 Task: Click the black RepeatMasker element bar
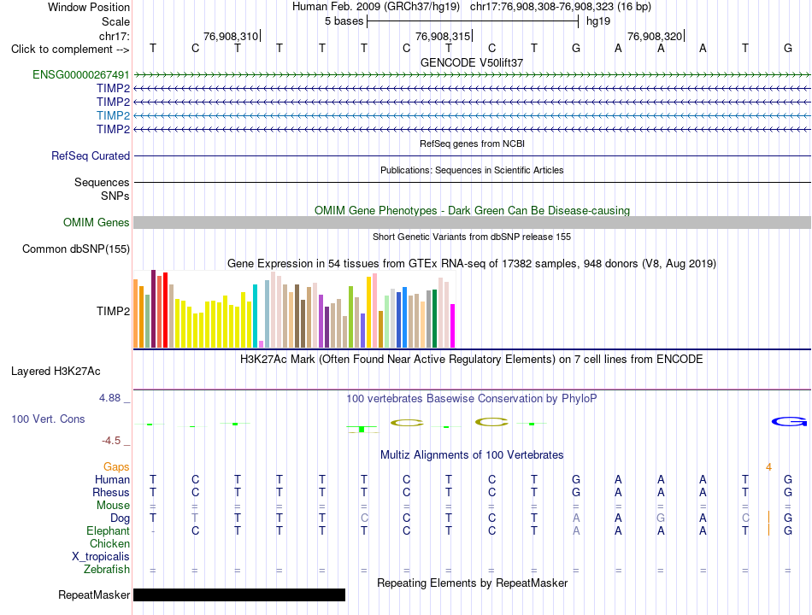[x=239, y=594]
